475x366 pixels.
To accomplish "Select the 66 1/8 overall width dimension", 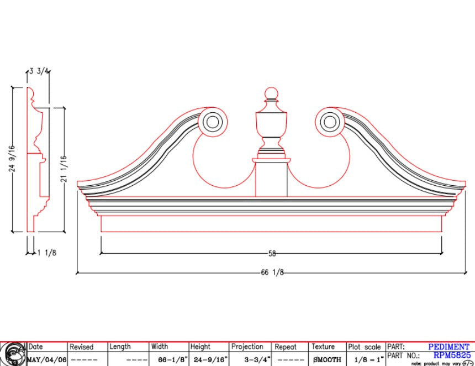I will (x=272, y=273).
